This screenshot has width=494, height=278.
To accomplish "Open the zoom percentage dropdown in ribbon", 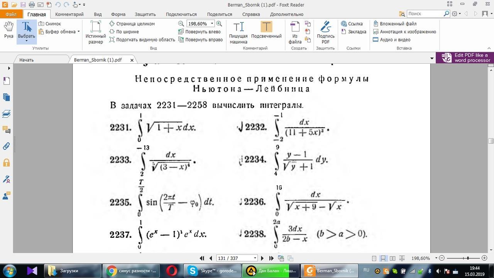I will (x=212, y=24).
